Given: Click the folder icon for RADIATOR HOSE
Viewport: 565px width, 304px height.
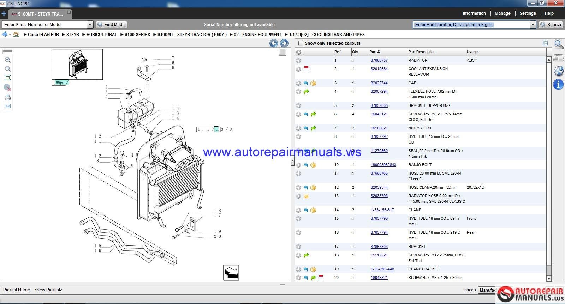Looking at the screenshot, I should coord(306,196).
